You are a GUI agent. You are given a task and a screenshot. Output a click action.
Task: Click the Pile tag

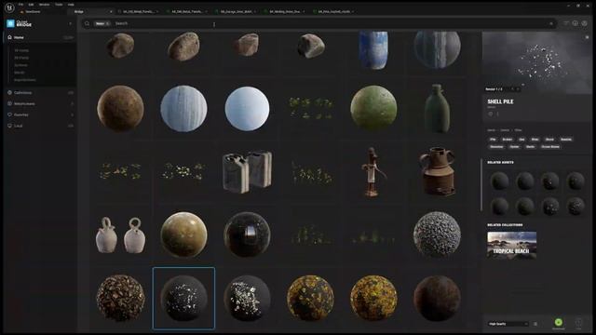point(493,140)
